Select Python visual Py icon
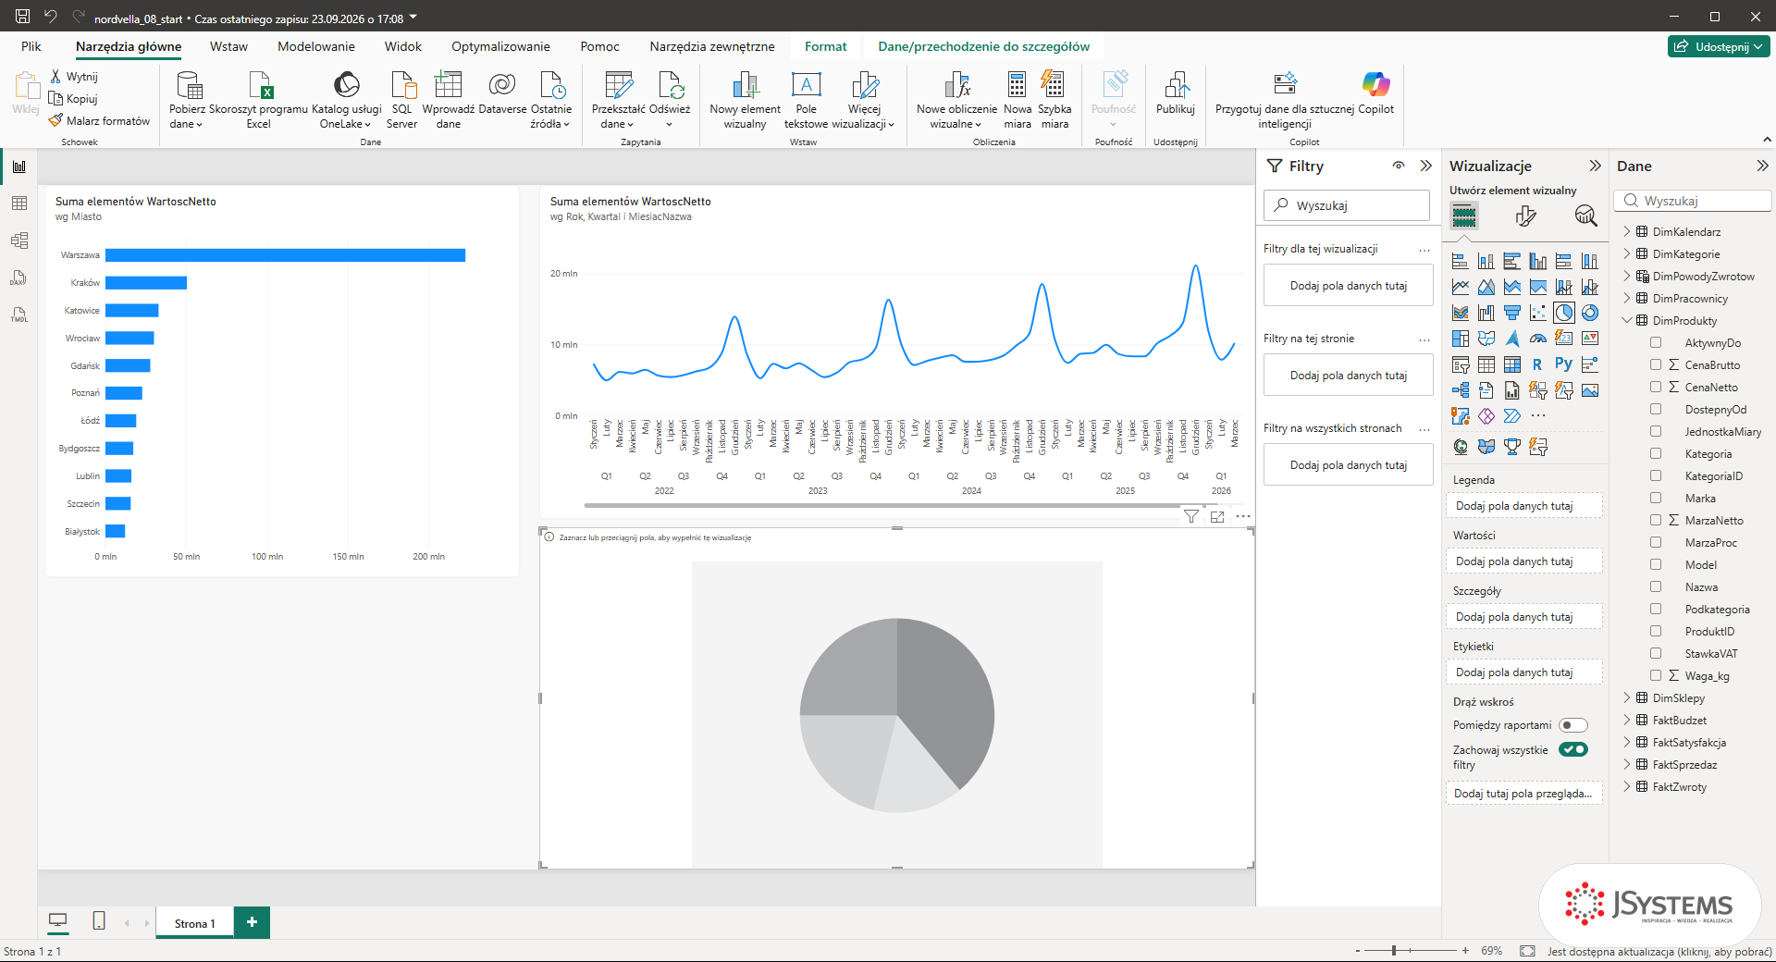Image resolution: width=1776 pixels, height=962 pixels. click(x=1563, y=364)
